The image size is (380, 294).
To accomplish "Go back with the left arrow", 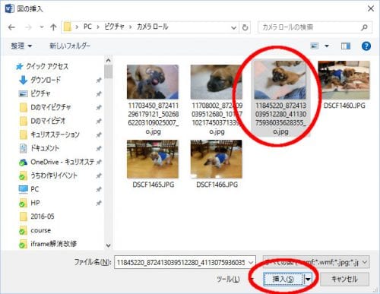I will point(11,27).
